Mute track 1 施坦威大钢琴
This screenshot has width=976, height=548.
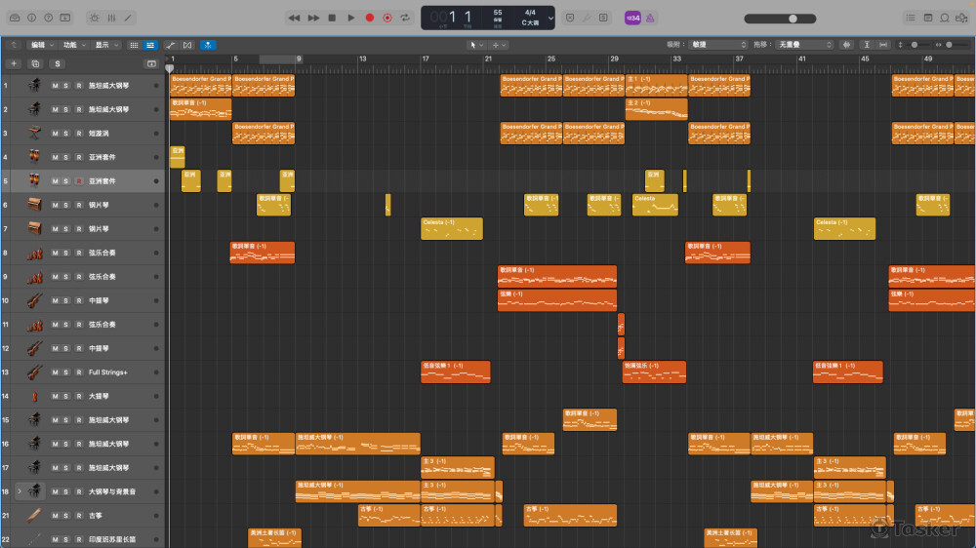click(x=55, y=85)
